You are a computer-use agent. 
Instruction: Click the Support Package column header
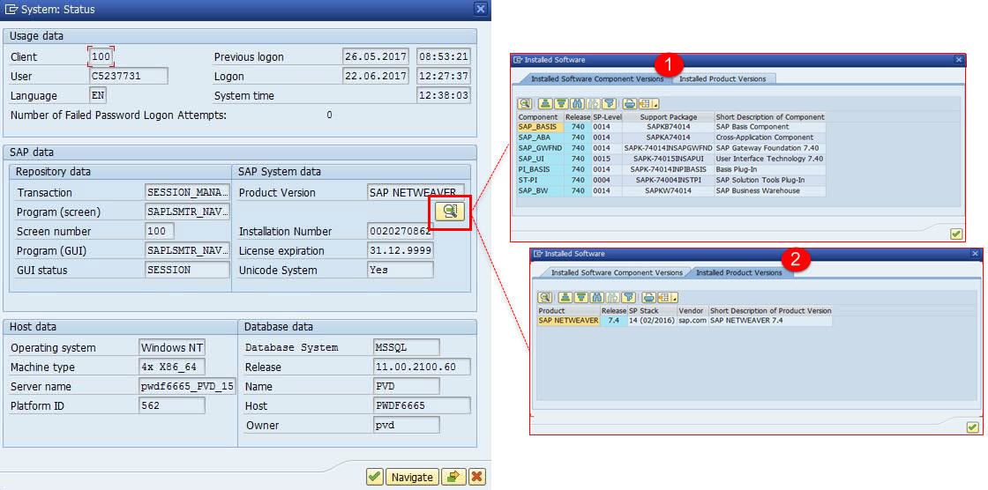pos(668,116)
